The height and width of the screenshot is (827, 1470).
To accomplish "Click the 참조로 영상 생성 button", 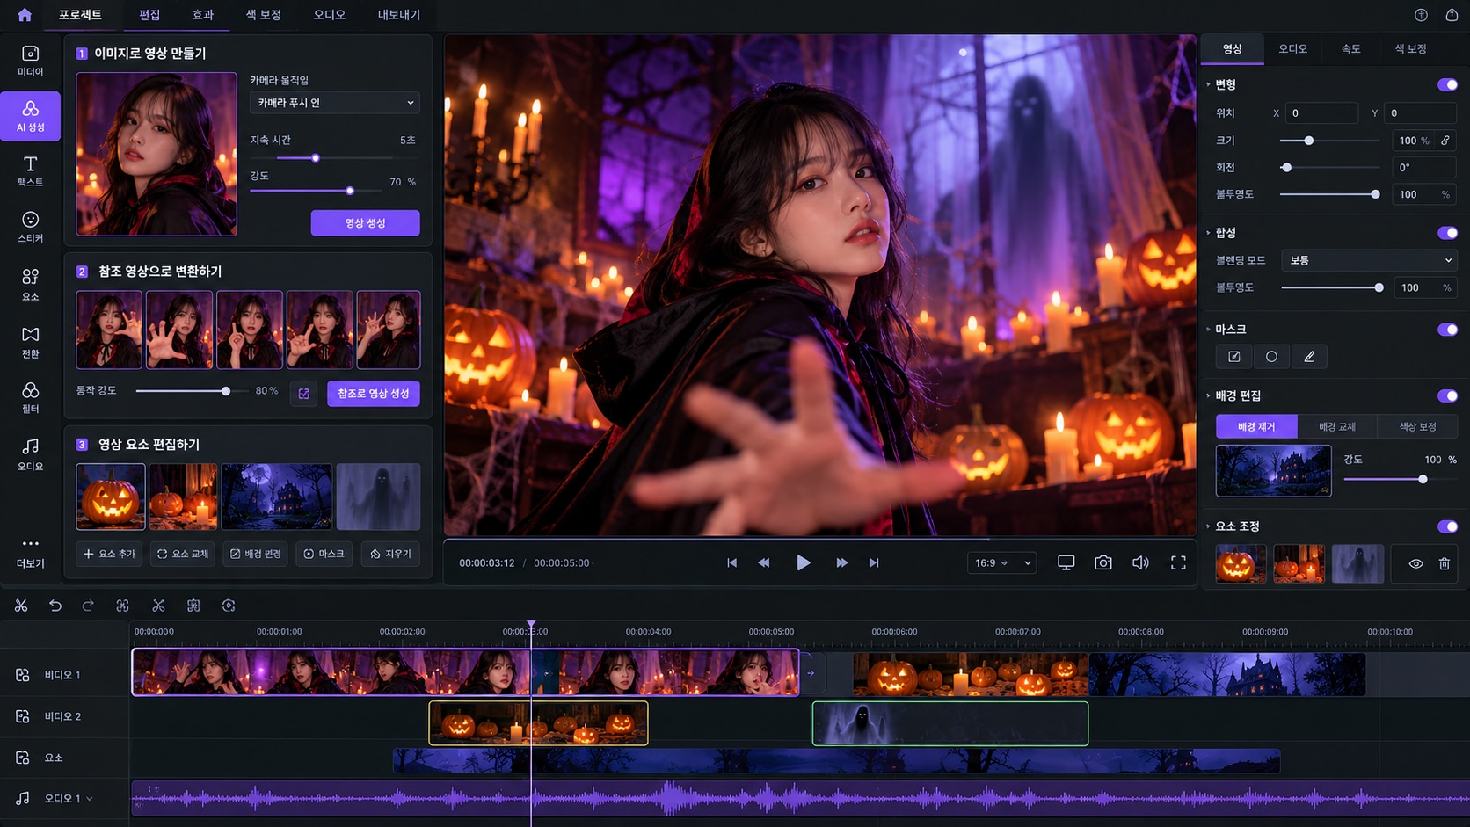I will click(x=374, y=394).
